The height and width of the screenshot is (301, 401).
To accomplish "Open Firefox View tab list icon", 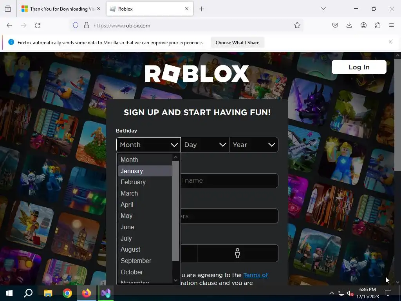I will pyautogui.click(x=8, y=9).
